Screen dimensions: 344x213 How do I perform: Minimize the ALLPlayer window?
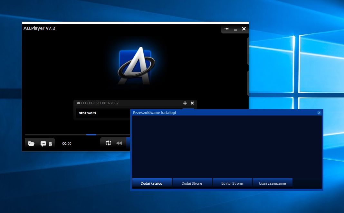click(x=235, y=29)
